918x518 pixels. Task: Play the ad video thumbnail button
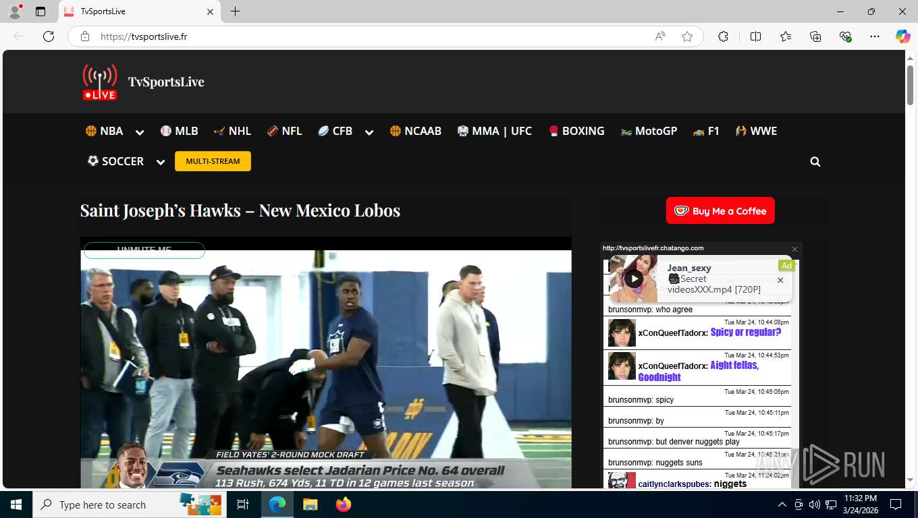633,279
